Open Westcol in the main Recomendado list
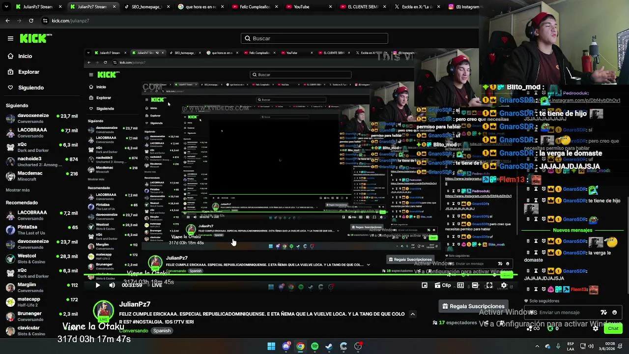Viewport: 629px width, 354px height. coord(42,259)
